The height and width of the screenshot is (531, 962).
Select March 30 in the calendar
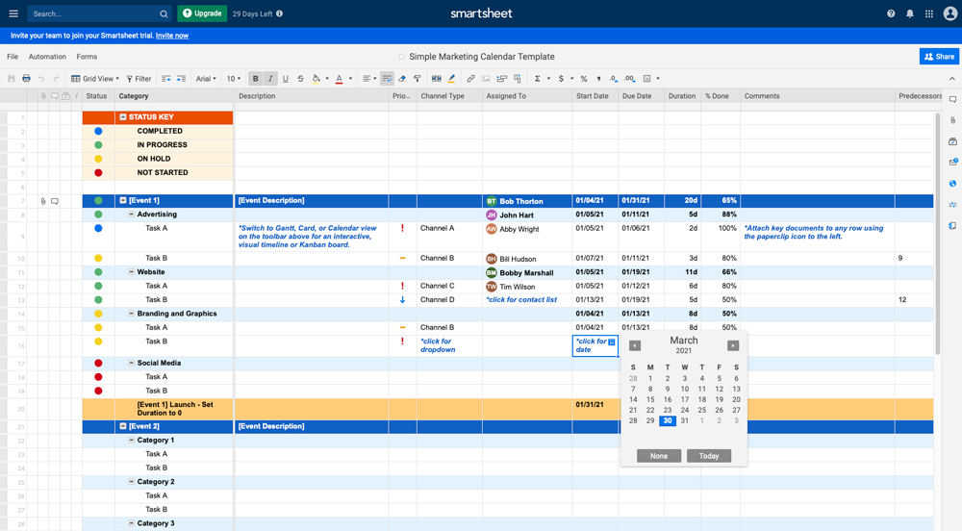[x=668, y=420]
